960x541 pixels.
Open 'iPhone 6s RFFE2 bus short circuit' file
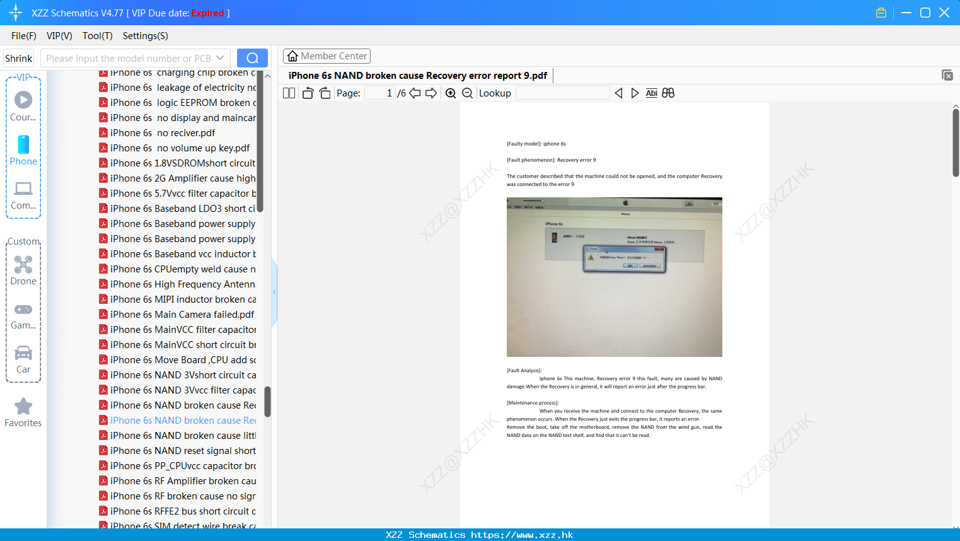[178, 511]
